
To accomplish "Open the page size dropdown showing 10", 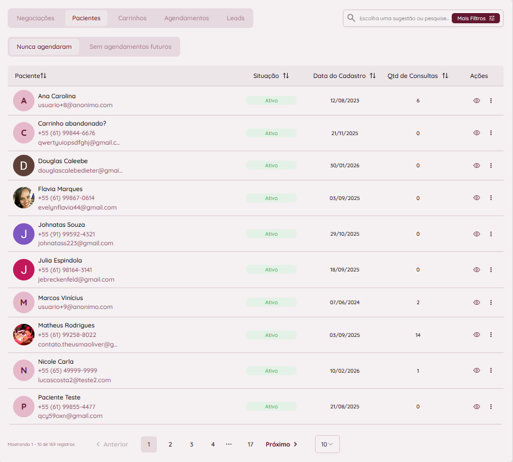I will (x=327, y=444).
